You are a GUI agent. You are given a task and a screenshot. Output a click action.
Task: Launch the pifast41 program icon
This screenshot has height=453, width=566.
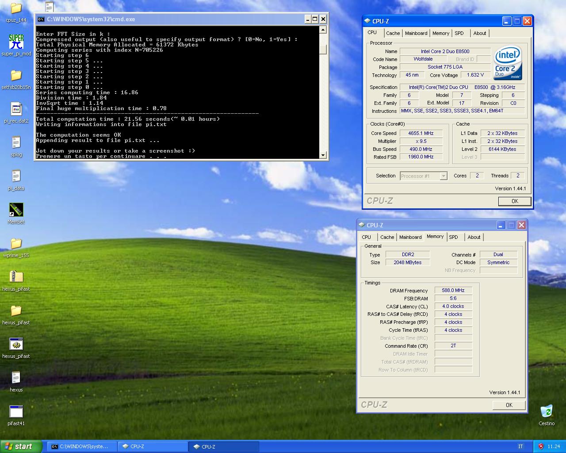coord(16,411)
